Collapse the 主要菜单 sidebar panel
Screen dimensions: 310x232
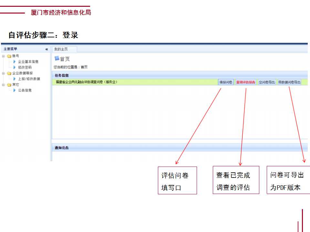pos(46,49)
